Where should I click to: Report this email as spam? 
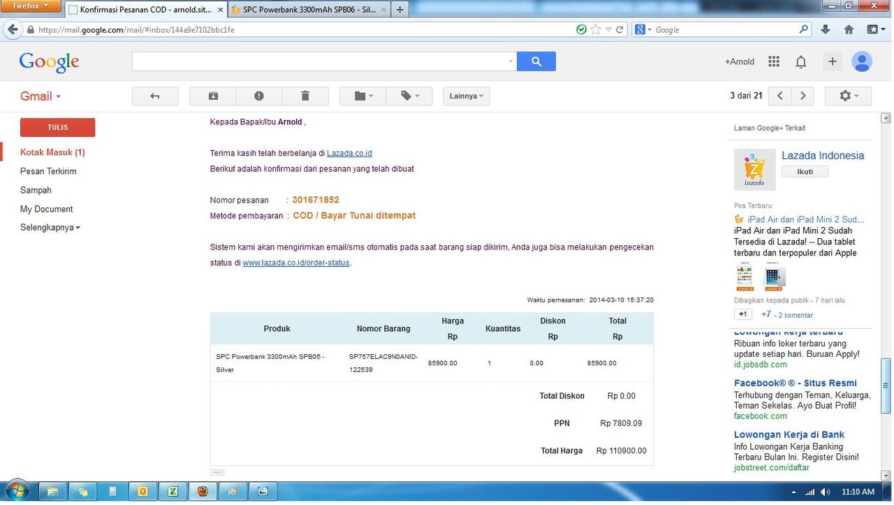pos(259,96)
